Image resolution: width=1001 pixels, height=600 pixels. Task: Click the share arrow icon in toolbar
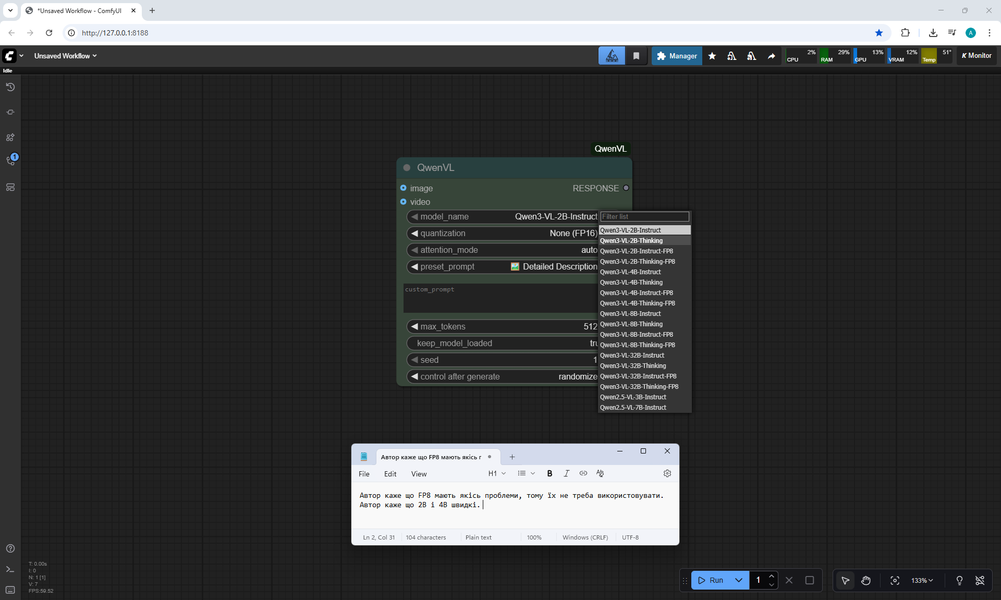tap(771, 56)
